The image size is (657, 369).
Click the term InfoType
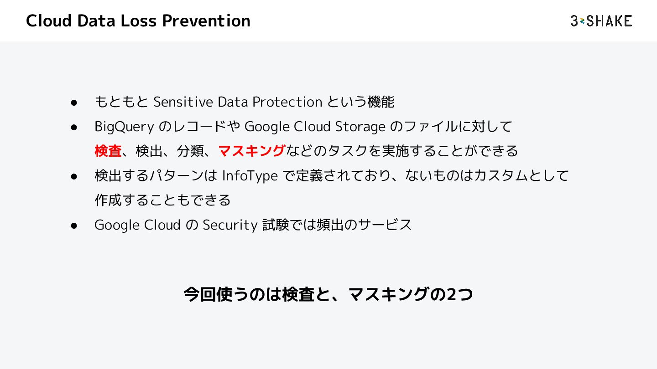pos(250,176)
